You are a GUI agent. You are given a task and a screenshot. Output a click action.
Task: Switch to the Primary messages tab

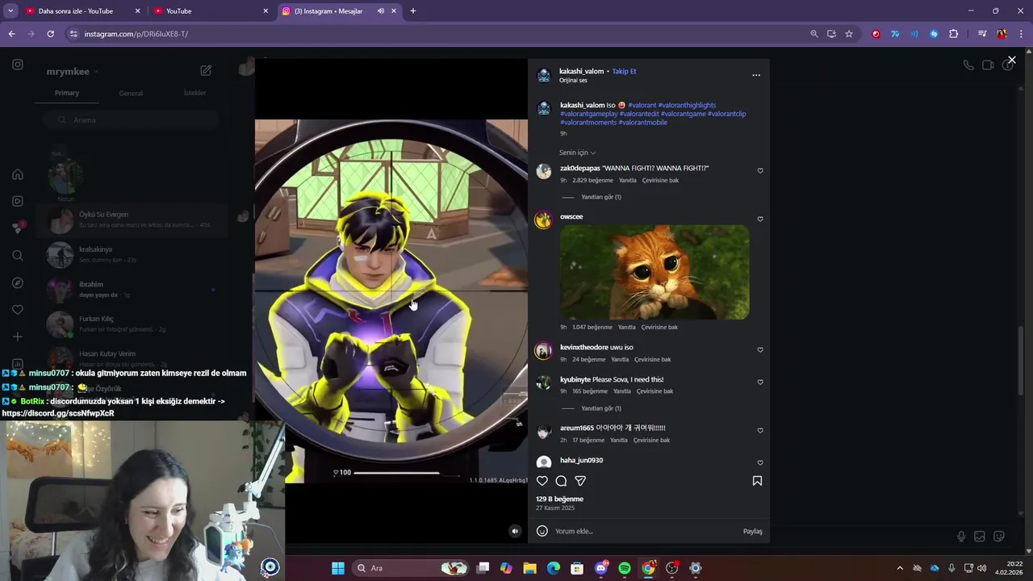[67, 93]
